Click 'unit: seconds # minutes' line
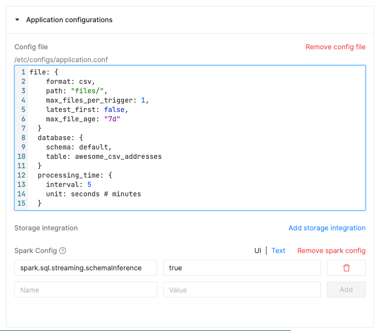 pyautogui.click(x=94, y=194)
